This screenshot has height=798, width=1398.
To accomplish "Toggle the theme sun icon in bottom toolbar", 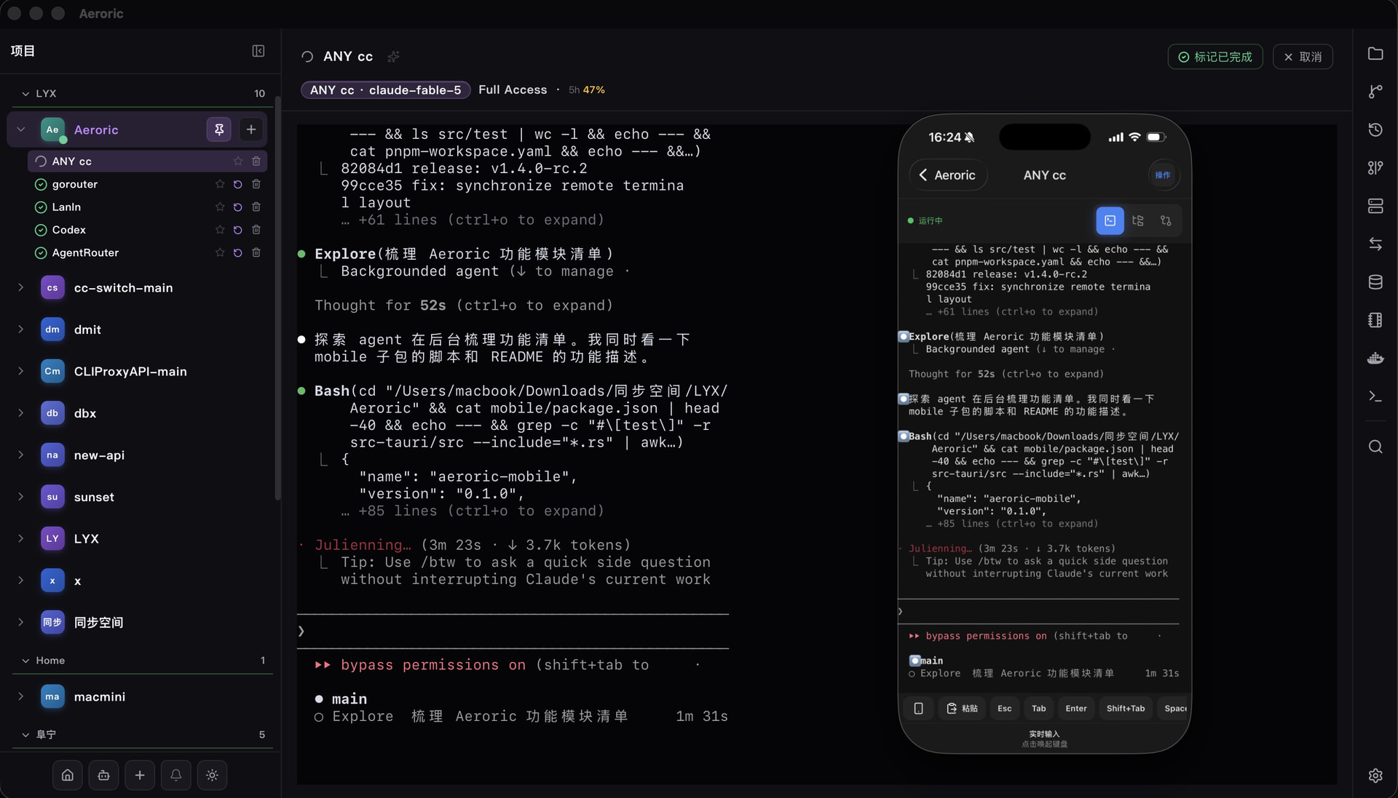I will coord(212,775).
